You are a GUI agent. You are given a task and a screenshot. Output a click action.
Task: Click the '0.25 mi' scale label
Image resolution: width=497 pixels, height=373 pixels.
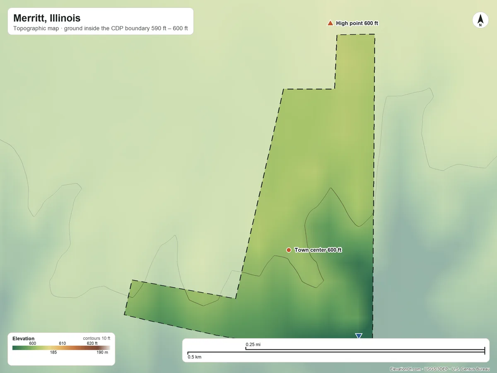tap(253, 344)
